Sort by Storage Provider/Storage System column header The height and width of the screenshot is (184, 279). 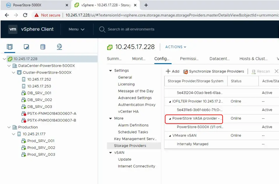tap(196, 81)
